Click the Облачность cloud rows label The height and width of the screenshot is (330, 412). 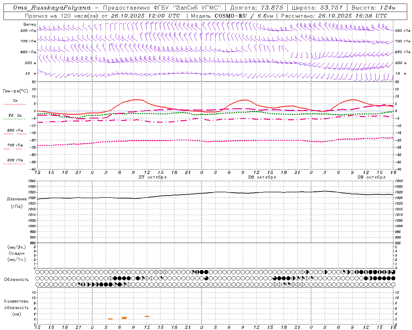tap(16, 280)
